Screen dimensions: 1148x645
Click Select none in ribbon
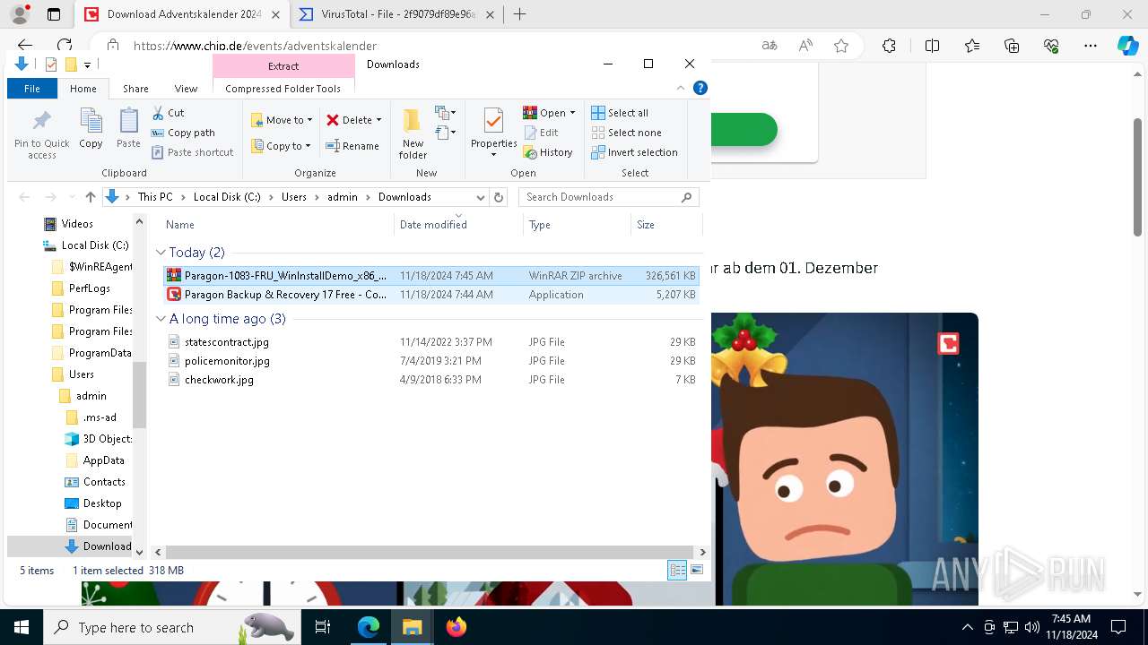(626, 133)
